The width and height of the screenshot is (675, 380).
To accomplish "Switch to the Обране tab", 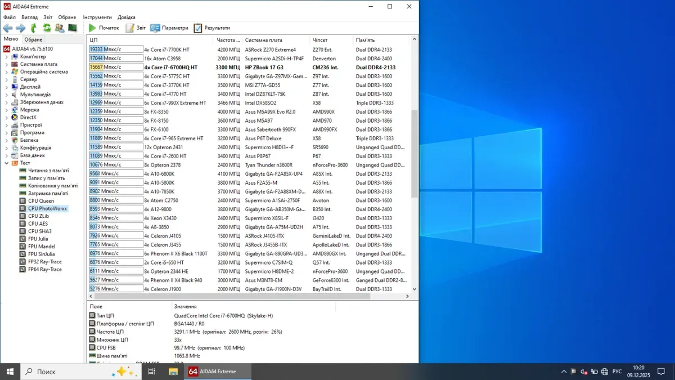I will (33, 39).
